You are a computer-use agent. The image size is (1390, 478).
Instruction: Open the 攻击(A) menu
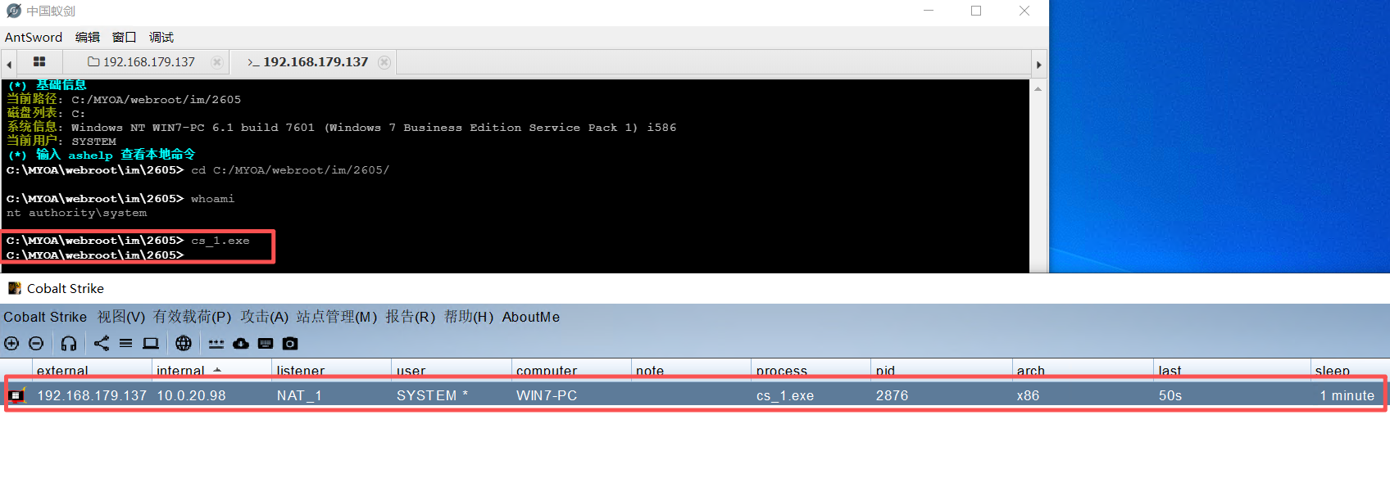[x=264, y=317]
